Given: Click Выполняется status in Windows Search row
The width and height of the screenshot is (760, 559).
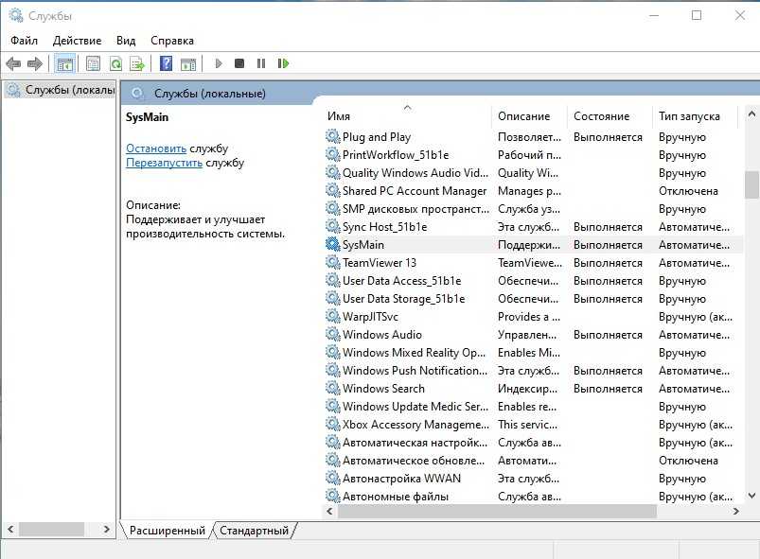Looking at the screenshot, I should (608, 389).
